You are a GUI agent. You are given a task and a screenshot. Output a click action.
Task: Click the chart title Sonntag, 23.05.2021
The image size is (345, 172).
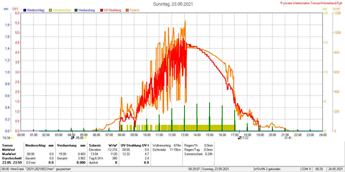(x=173, y=4)
